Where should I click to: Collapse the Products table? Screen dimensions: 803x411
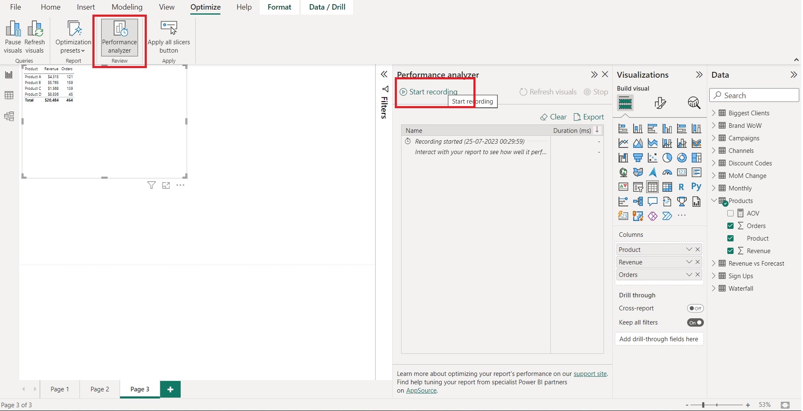(x=714, y=200)
